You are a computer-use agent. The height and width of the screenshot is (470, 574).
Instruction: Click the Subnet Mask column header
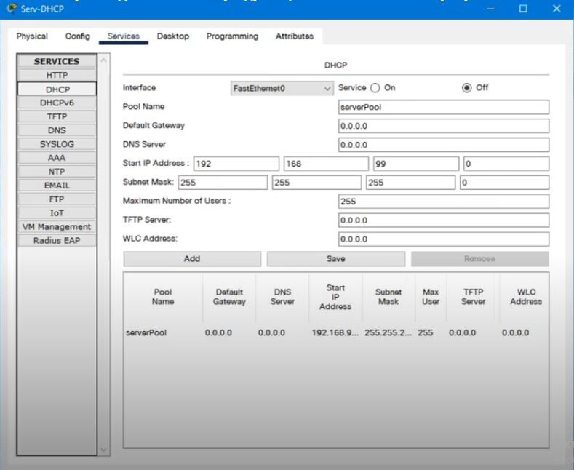pyautogui.click(x=388, y=297)
